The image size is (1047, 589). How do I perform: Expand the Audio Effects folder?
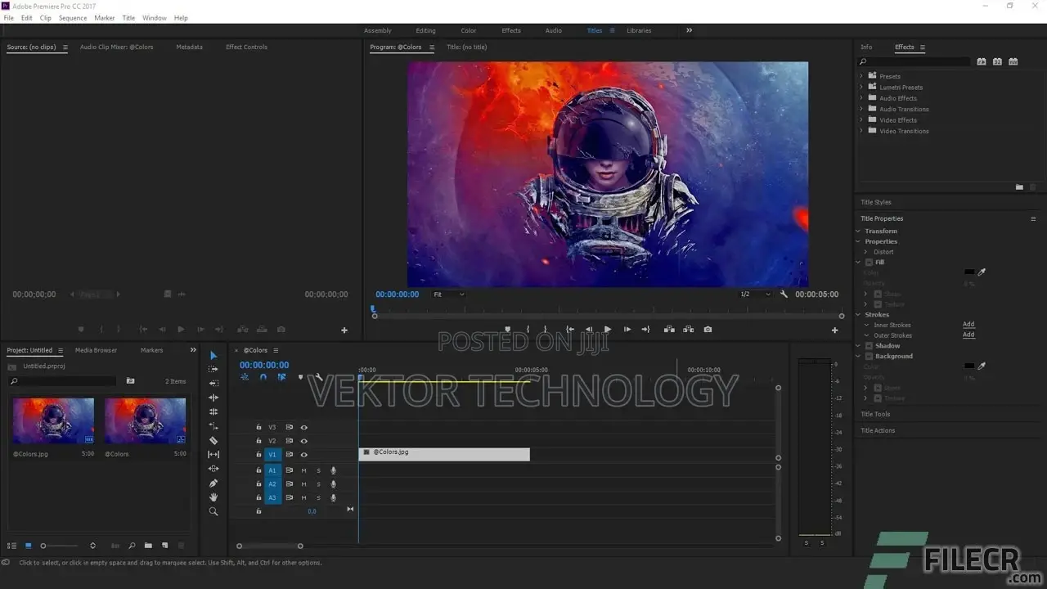[x=861, y=98]
